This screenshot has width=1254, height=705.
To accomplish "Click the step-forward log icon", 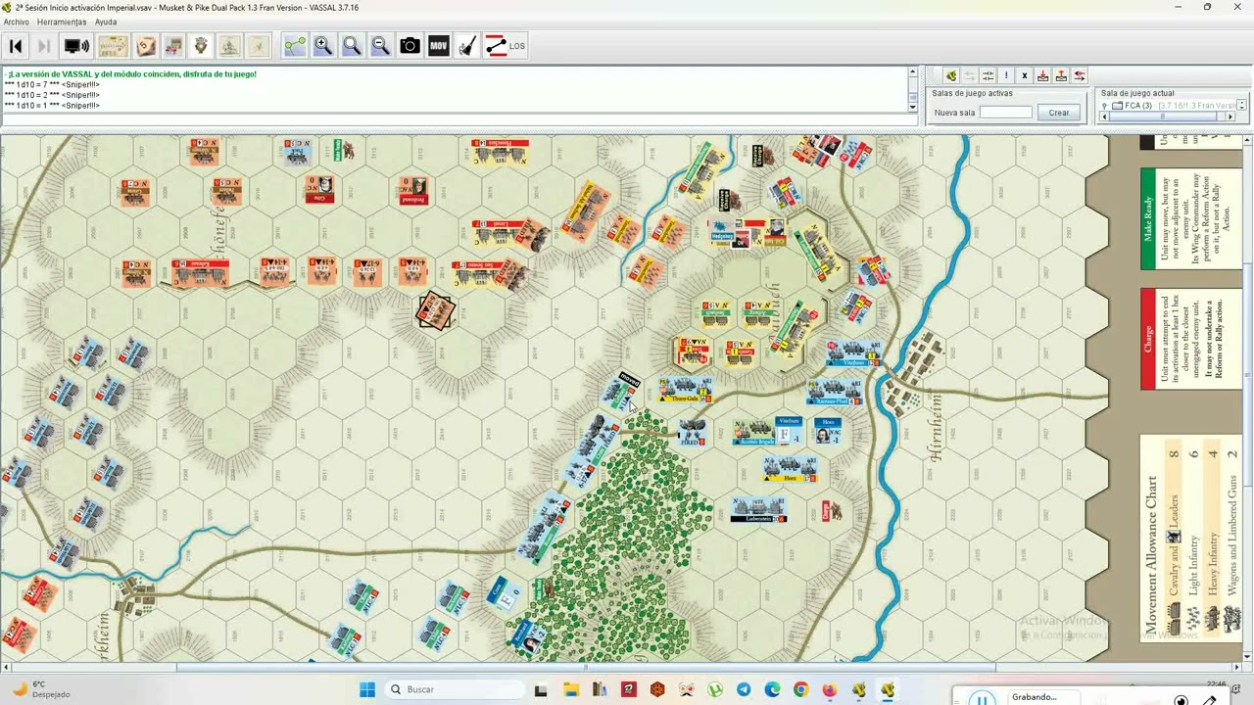I will (44, 45).
